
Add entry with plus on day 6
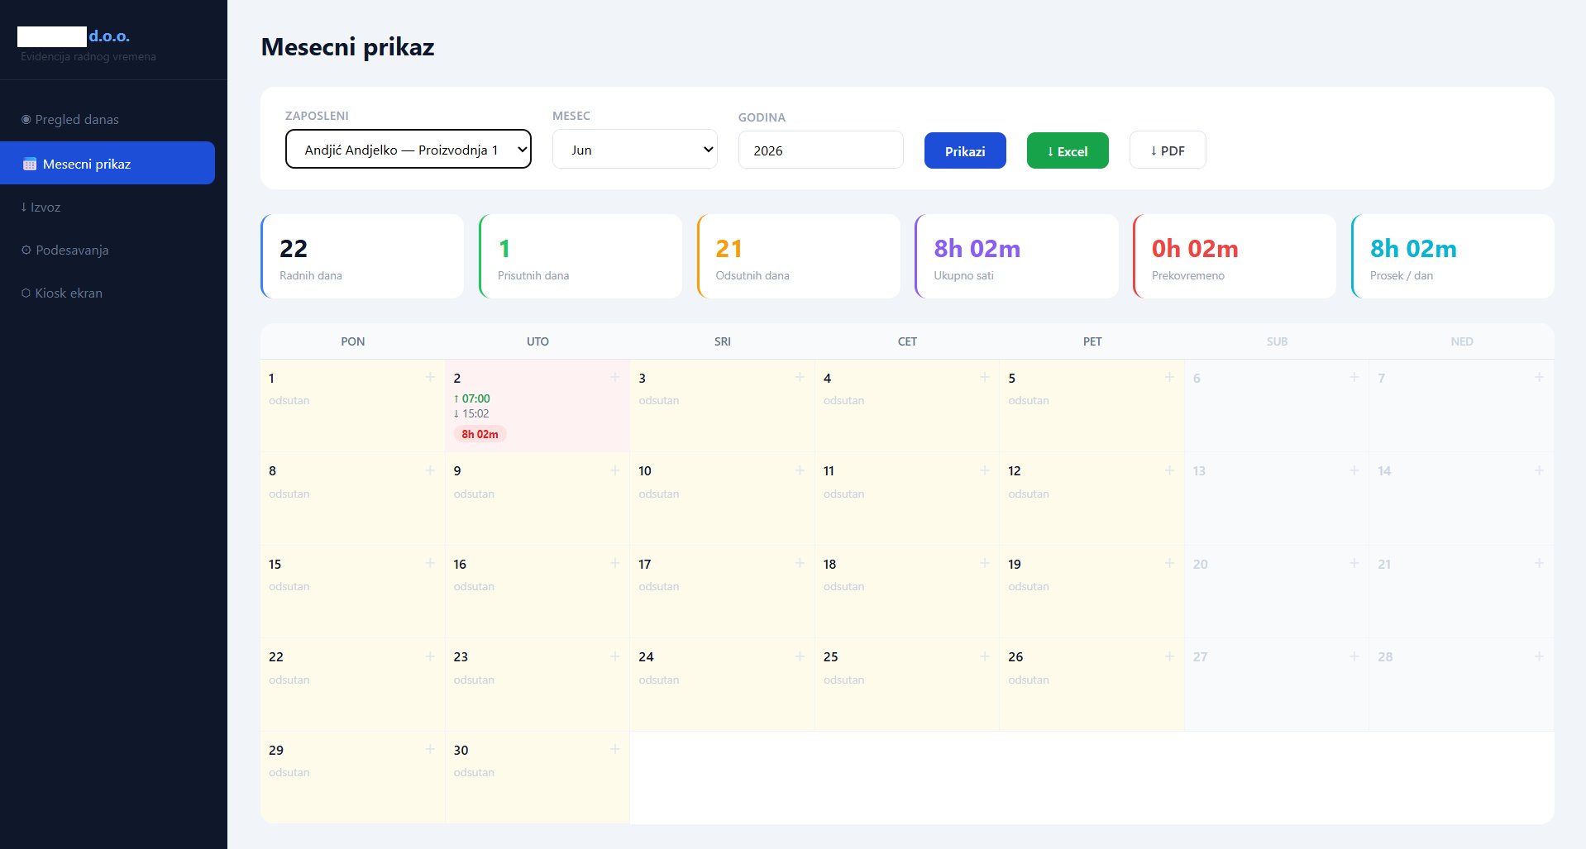click(x=1354, y=377)
